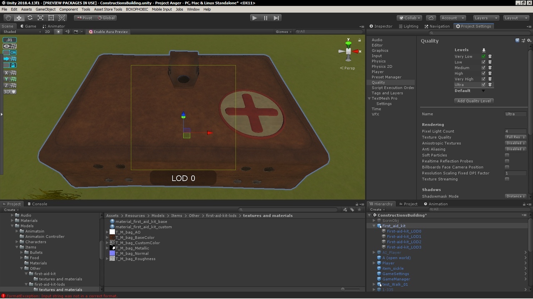Viewport: 533px width, 299px height.
Task: Select the Hand tool in the toolbar
Action: coord(8,18)
